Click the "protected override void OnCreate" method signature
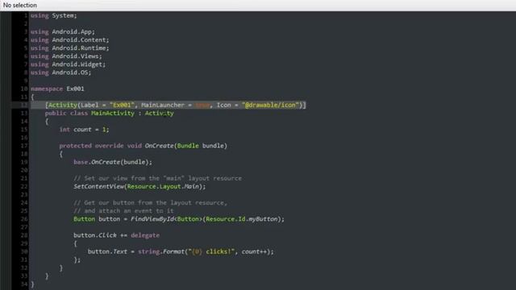The height and width of the screenshot is (290, 516). [144, 146]
